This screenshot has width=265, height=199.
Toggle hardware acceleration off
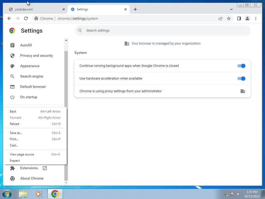click(x=241, y=79)
